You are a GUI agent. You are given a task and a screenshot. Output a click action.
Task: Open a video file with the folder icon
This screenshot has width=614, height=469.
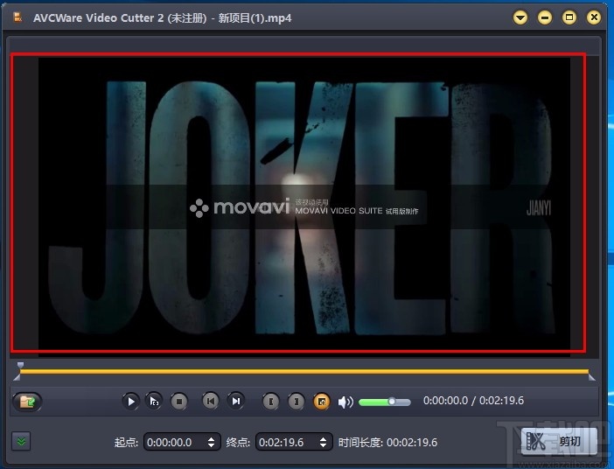click(27, 402)
